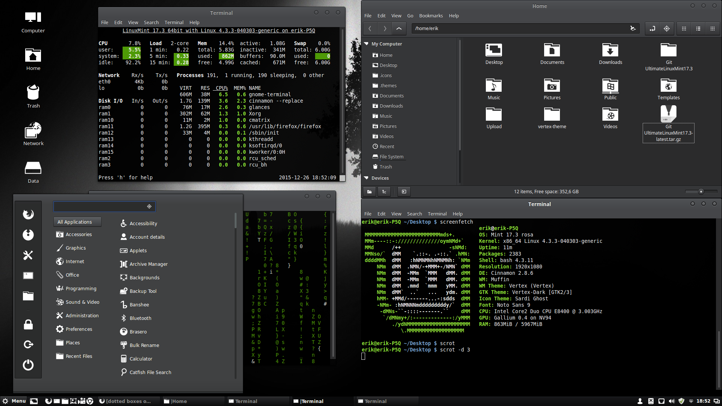
Task: Click the menu search input field
Action: [x=100, y=206]
